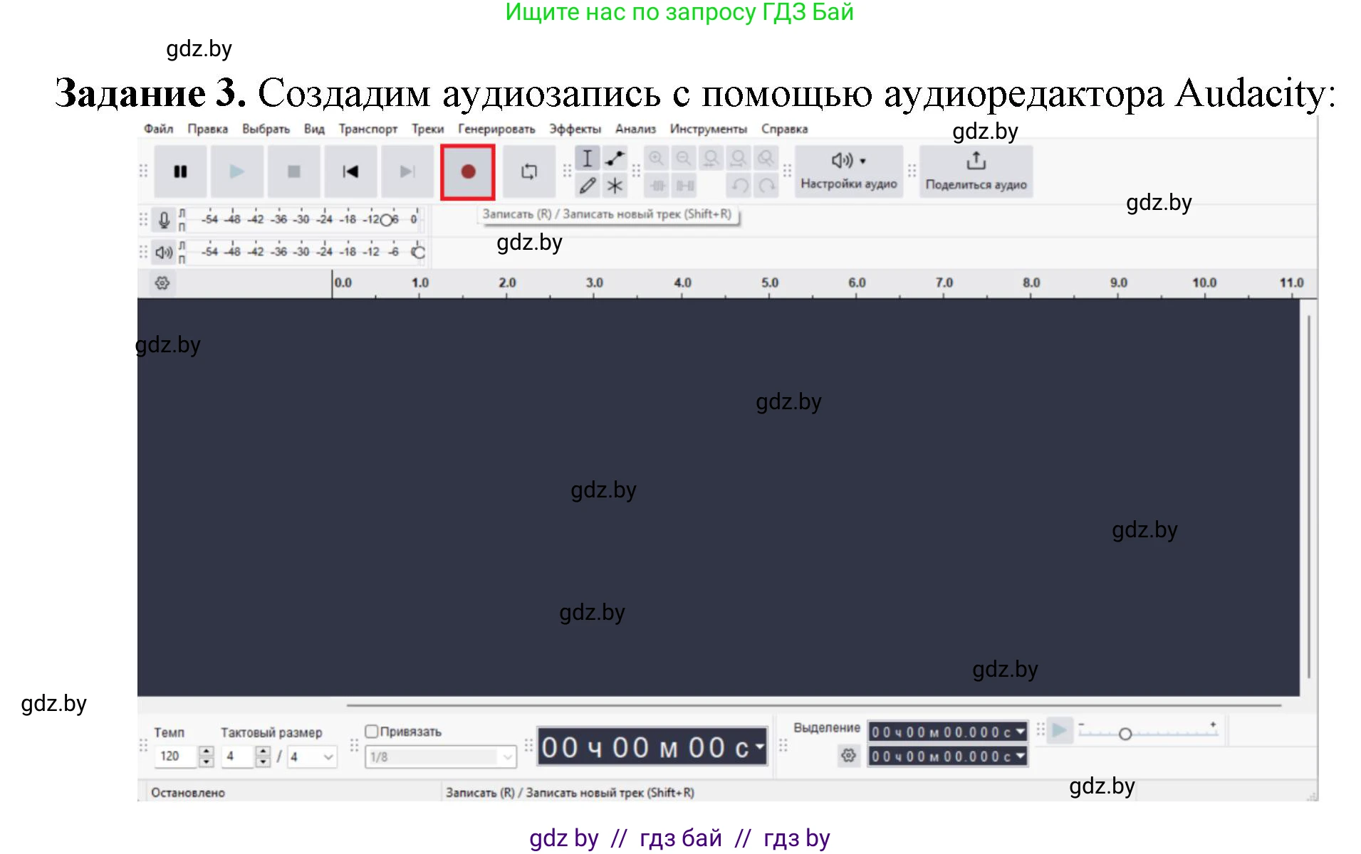Enable the Привязать checkbox
Screen dimensions: 1361x854
[x=372, y=731]
